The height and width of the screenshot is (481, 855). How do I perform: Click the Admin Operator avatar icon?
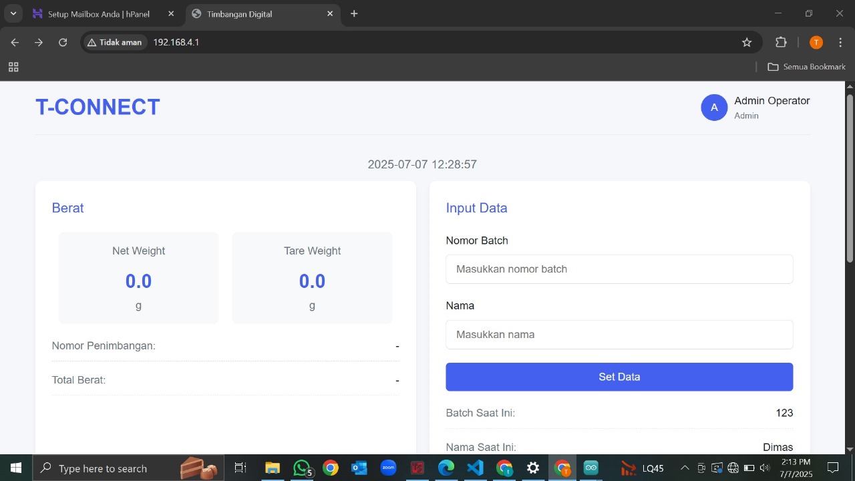pyautogui.click(x=714, y=108)
